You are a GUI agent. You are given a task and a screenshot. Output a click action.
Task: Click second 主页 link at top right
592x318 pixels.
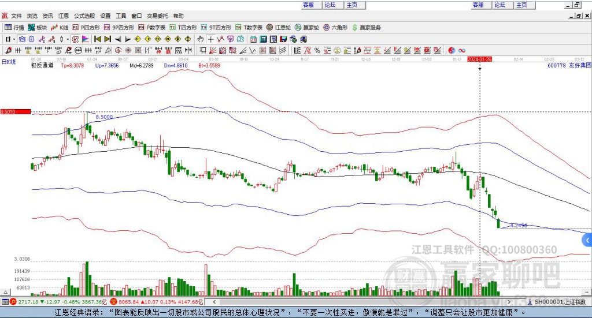[521, 5]
